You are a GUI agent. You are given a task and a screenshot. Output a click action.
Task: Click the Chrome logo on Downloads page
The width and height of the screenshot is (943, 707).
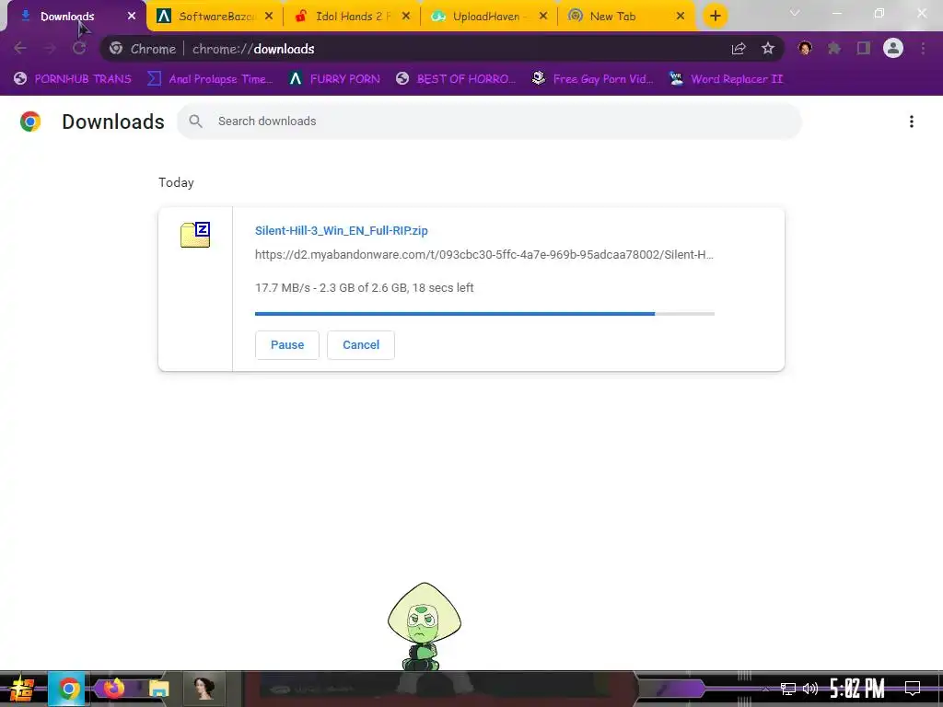tap(30, 122)
